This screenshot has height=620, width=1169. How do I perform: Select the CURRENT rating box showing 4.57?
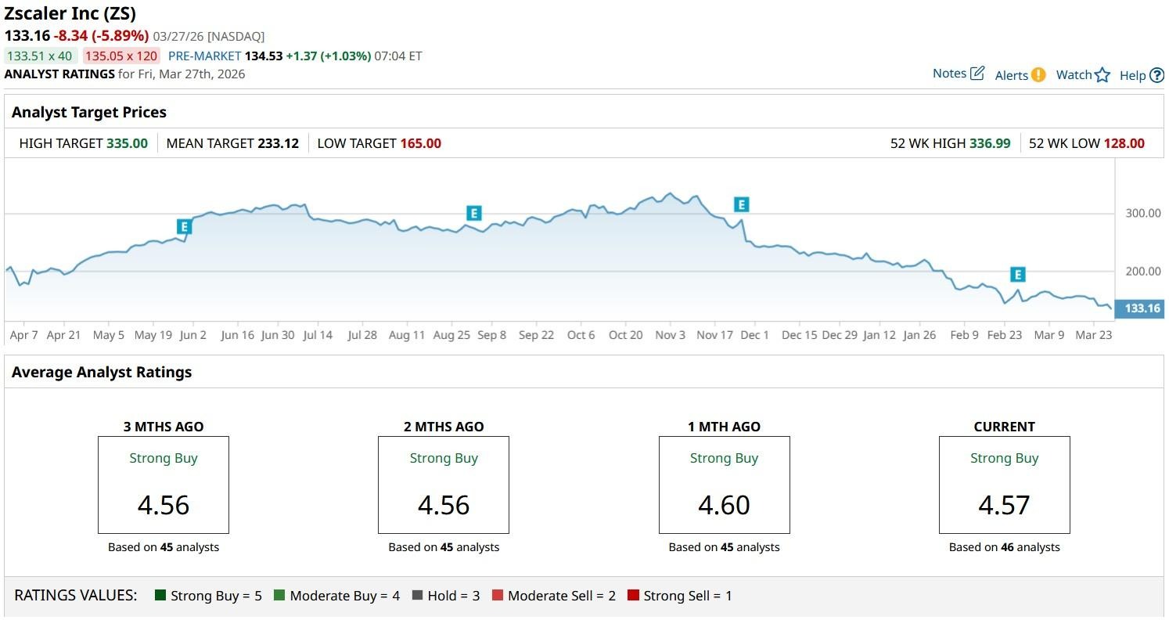[x=1004, y=485]
